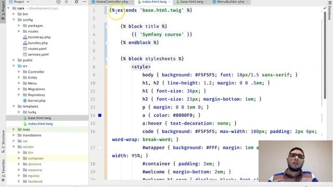Image resolution: width=333 pixels, height=187 pixels.
Task: Collapse the cars root folder
Action: pyautogui.click(x=8, y=8)
